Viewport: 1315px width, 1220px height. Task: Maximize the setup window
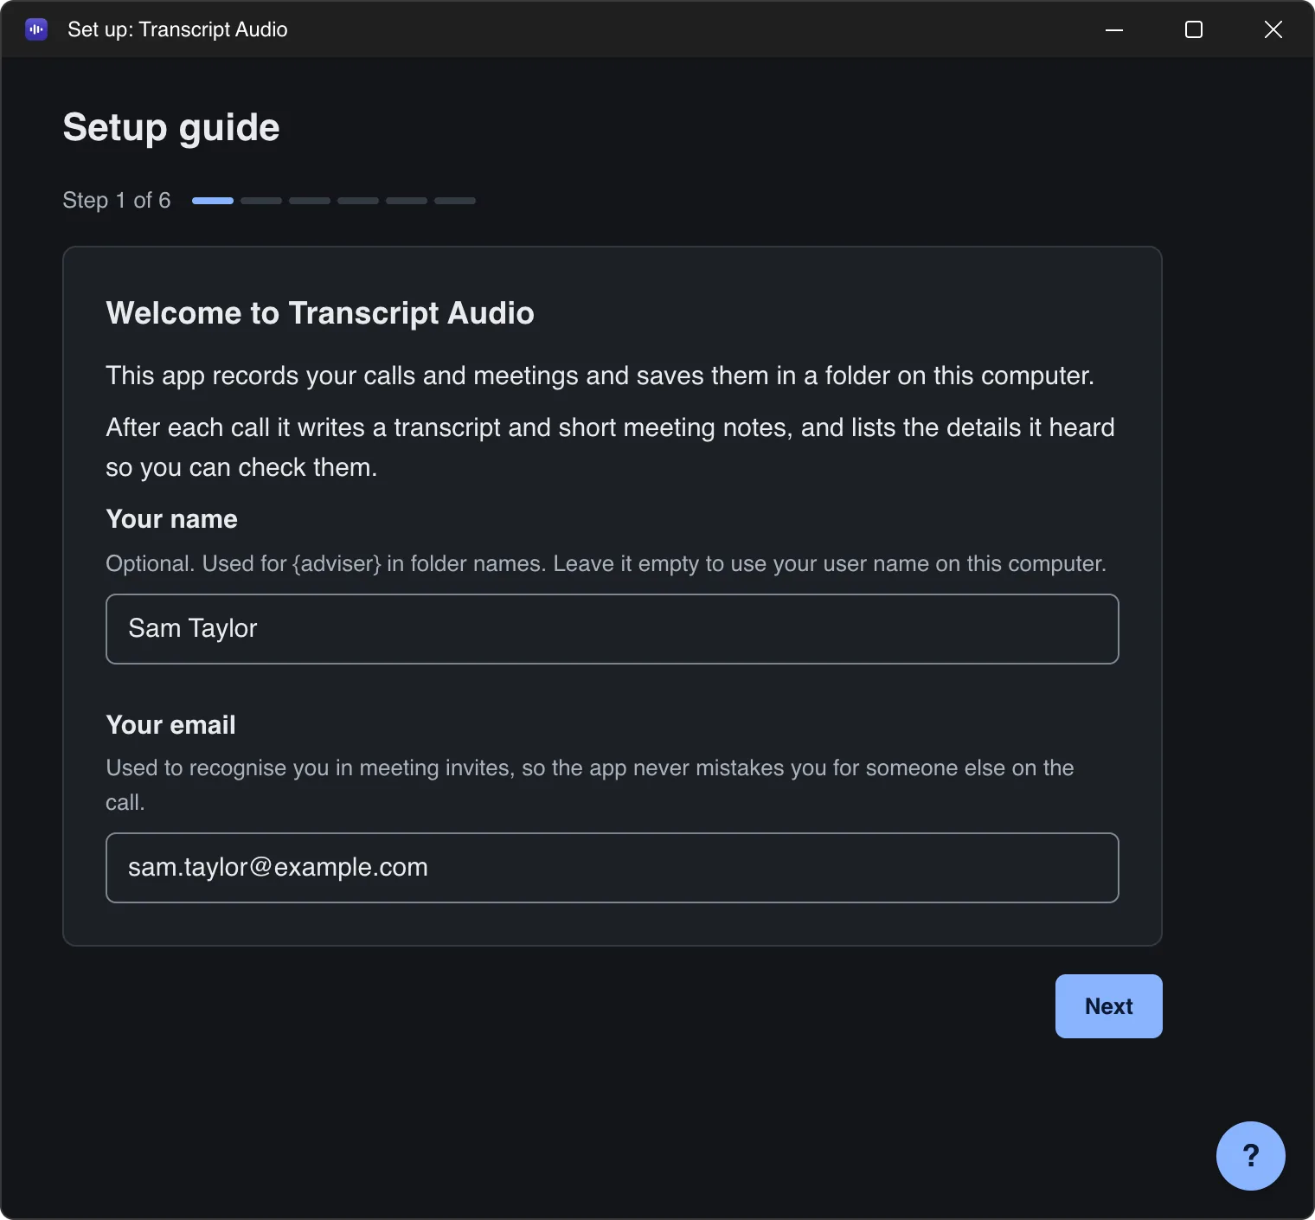(x=1194, y=29)
